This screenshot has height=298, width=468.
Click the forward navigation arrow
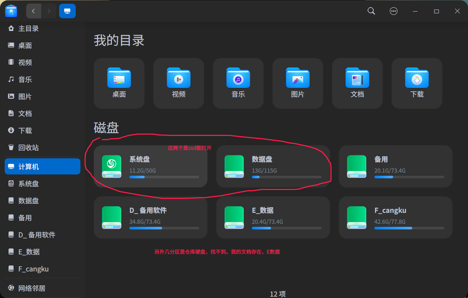[x=49, y=11]
